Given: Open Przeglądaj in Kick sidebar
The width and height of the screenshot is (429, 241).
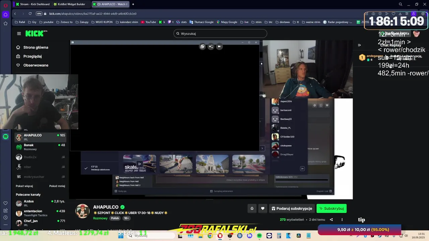Looking at the screenshot, I should [x=29, y=56].
